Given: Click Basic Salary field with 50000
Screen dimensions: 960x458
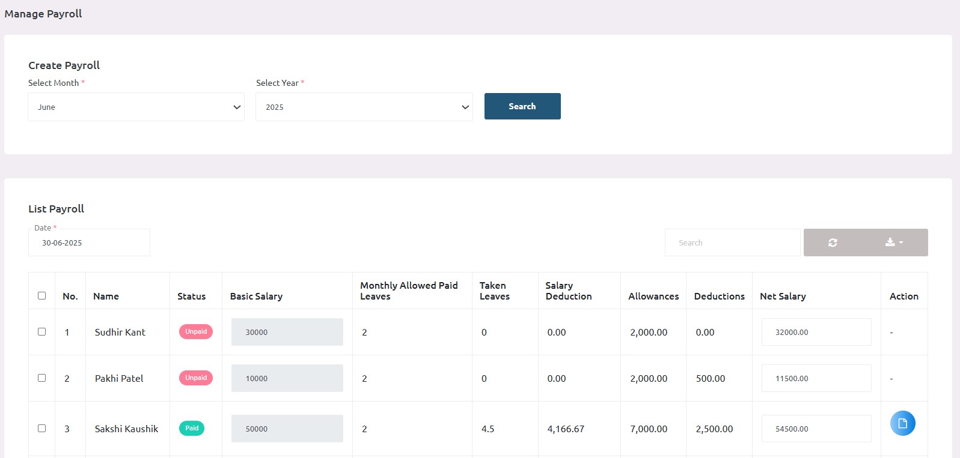Looking at the screenshot, I should (x=287, y=429).
